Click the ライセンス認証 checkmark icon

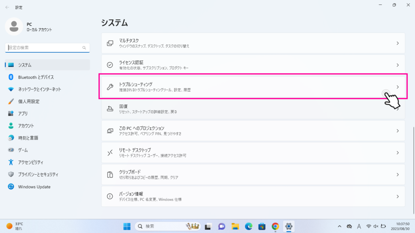pyautogui.click(x=110, y=65)
